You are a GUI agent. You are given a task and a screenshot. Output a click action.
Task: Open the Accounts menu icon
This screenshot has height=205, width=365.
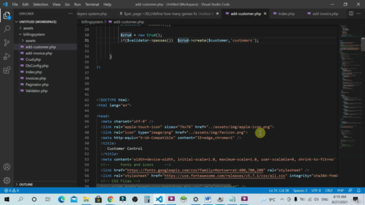tap(7, 167)
